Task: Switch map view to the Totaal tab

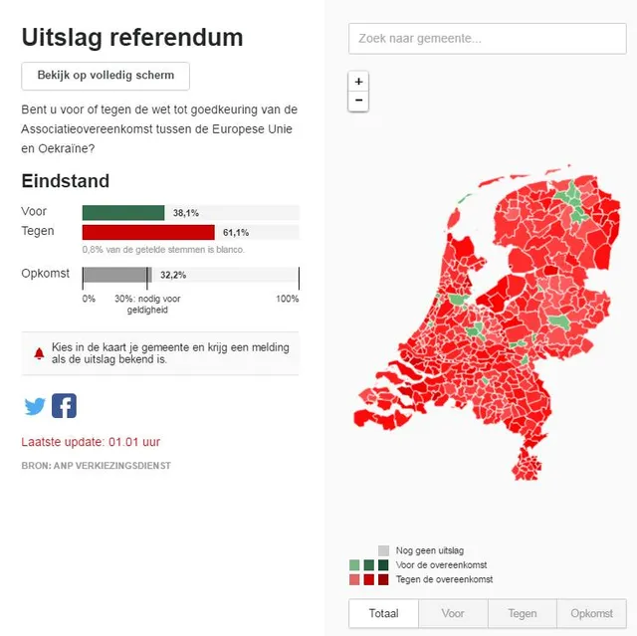Action: coord(383,614)
